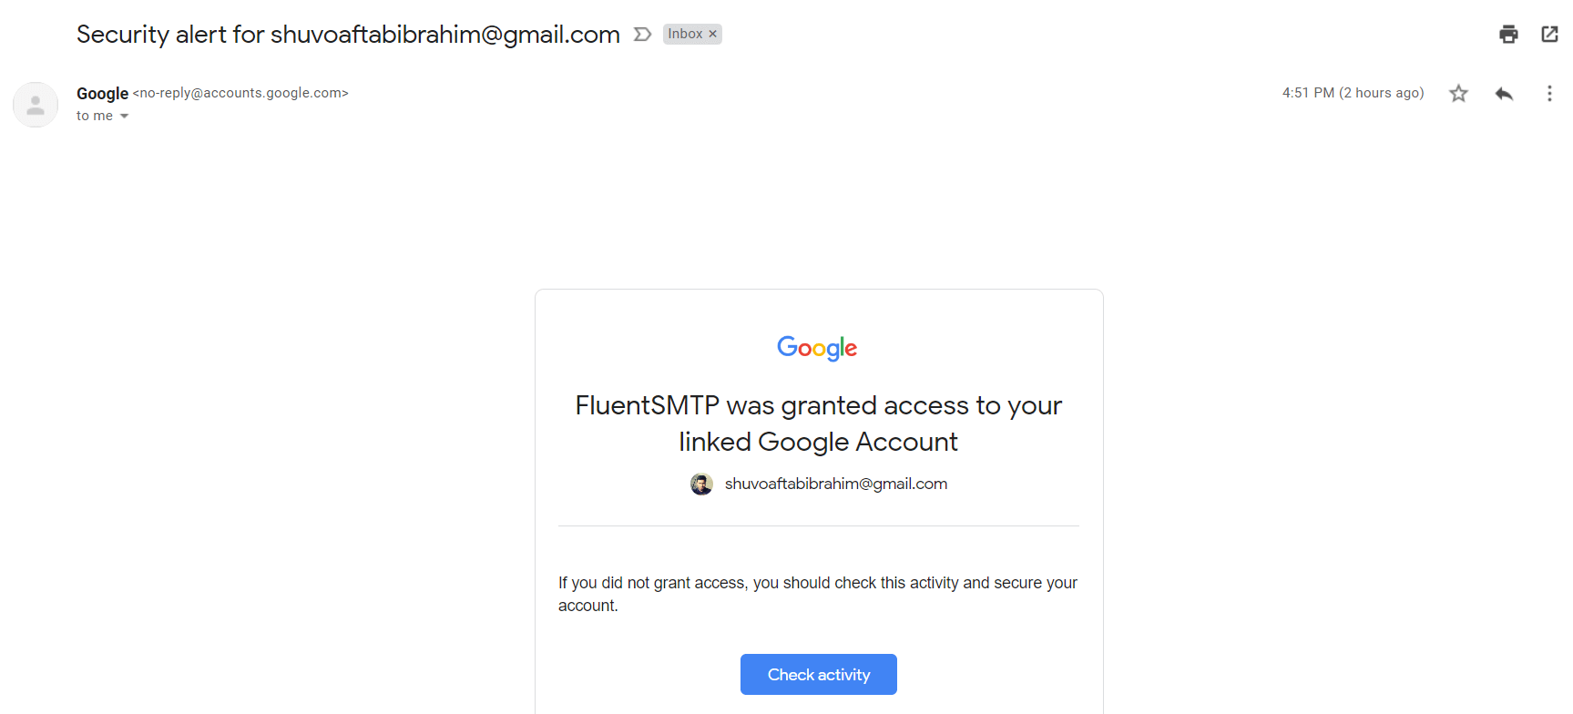
Task: Click the Google logo in email body
Action: click(x=817, y=348)
